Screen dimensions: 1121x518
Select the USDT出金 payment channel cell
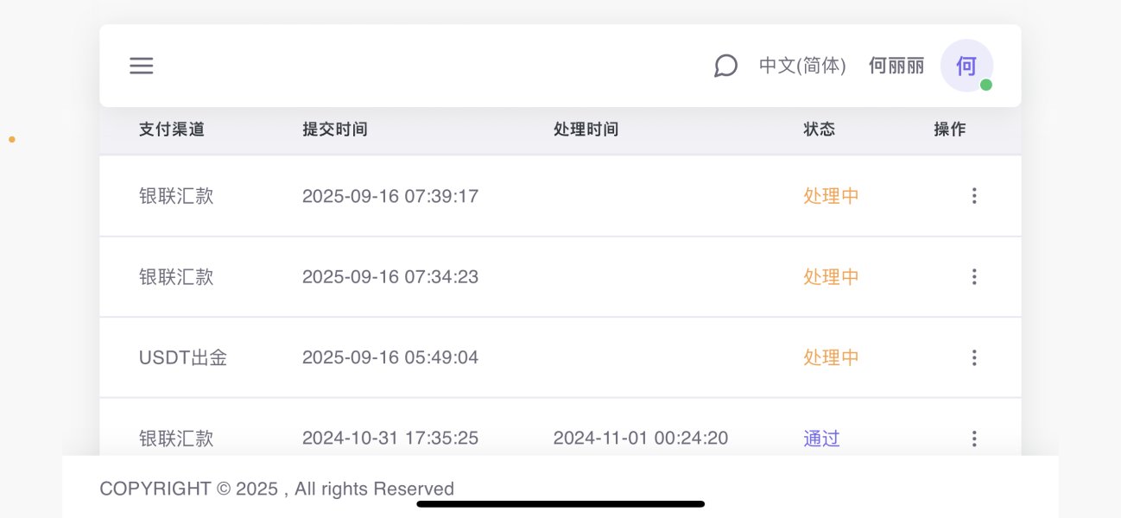[x=183, y=357]
